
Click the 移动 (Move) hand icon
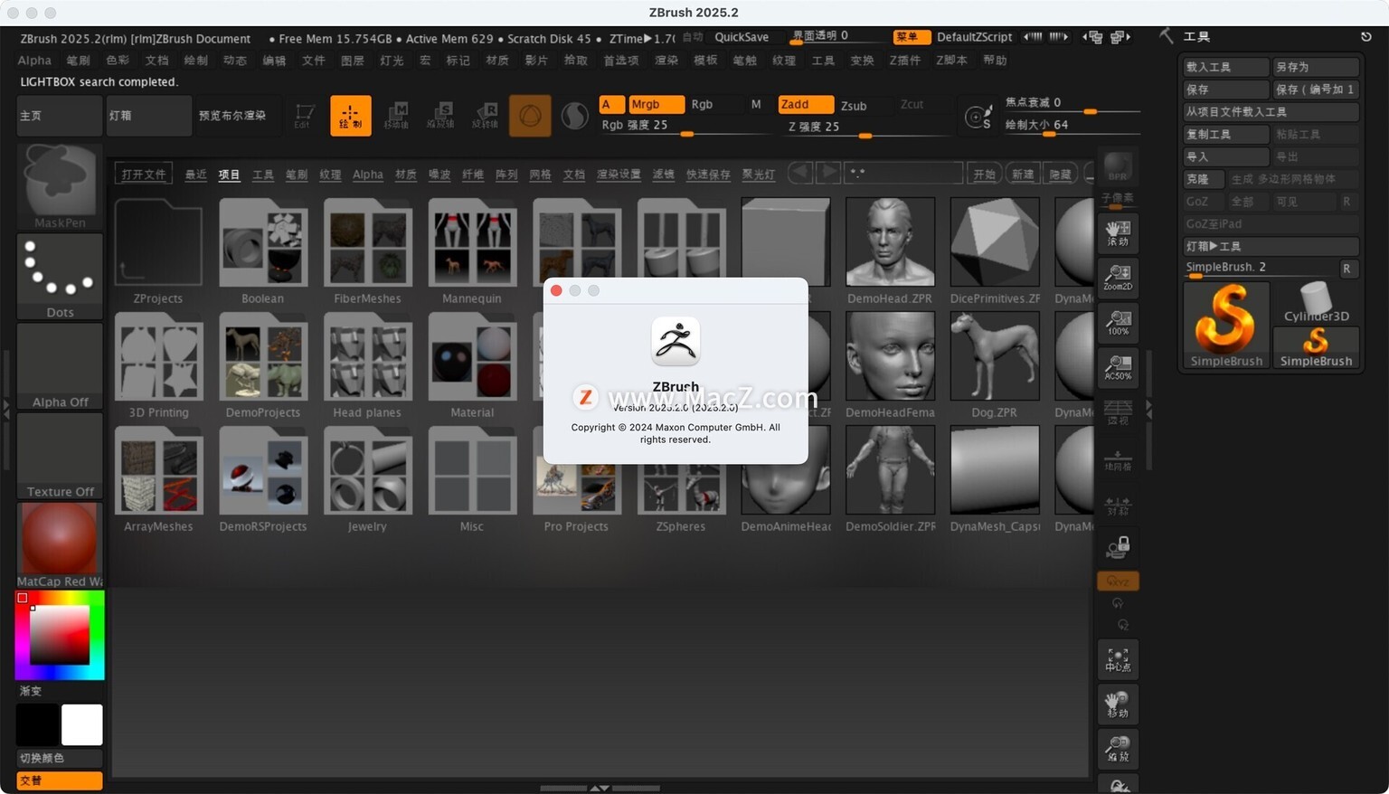coord(1118,704)
